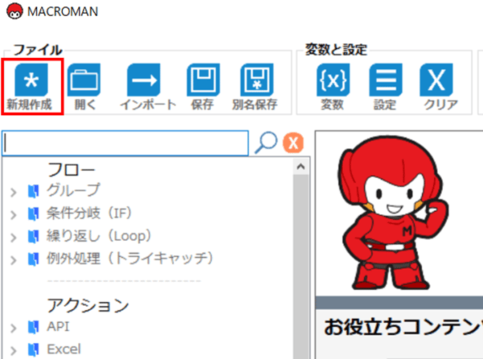
Task: Click the folder icon beside API
Action: [33, 328]
